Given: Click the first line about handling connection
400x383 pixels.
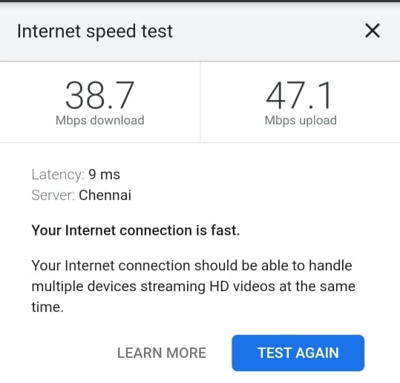Looking at the screenshot, I should [x=191, y=266].
